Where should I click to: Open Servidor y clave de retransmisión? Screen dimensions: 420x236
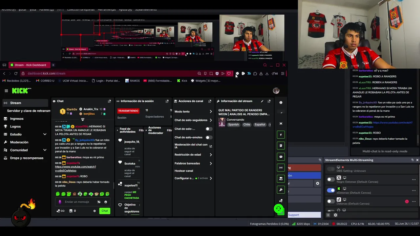click(x=29, y=111)
